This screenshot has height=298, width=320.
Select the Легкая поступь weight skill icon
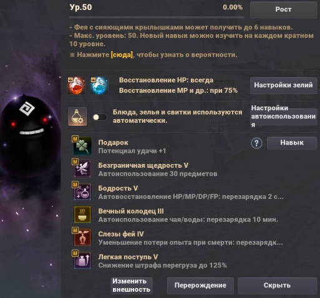tap(82, 260)
